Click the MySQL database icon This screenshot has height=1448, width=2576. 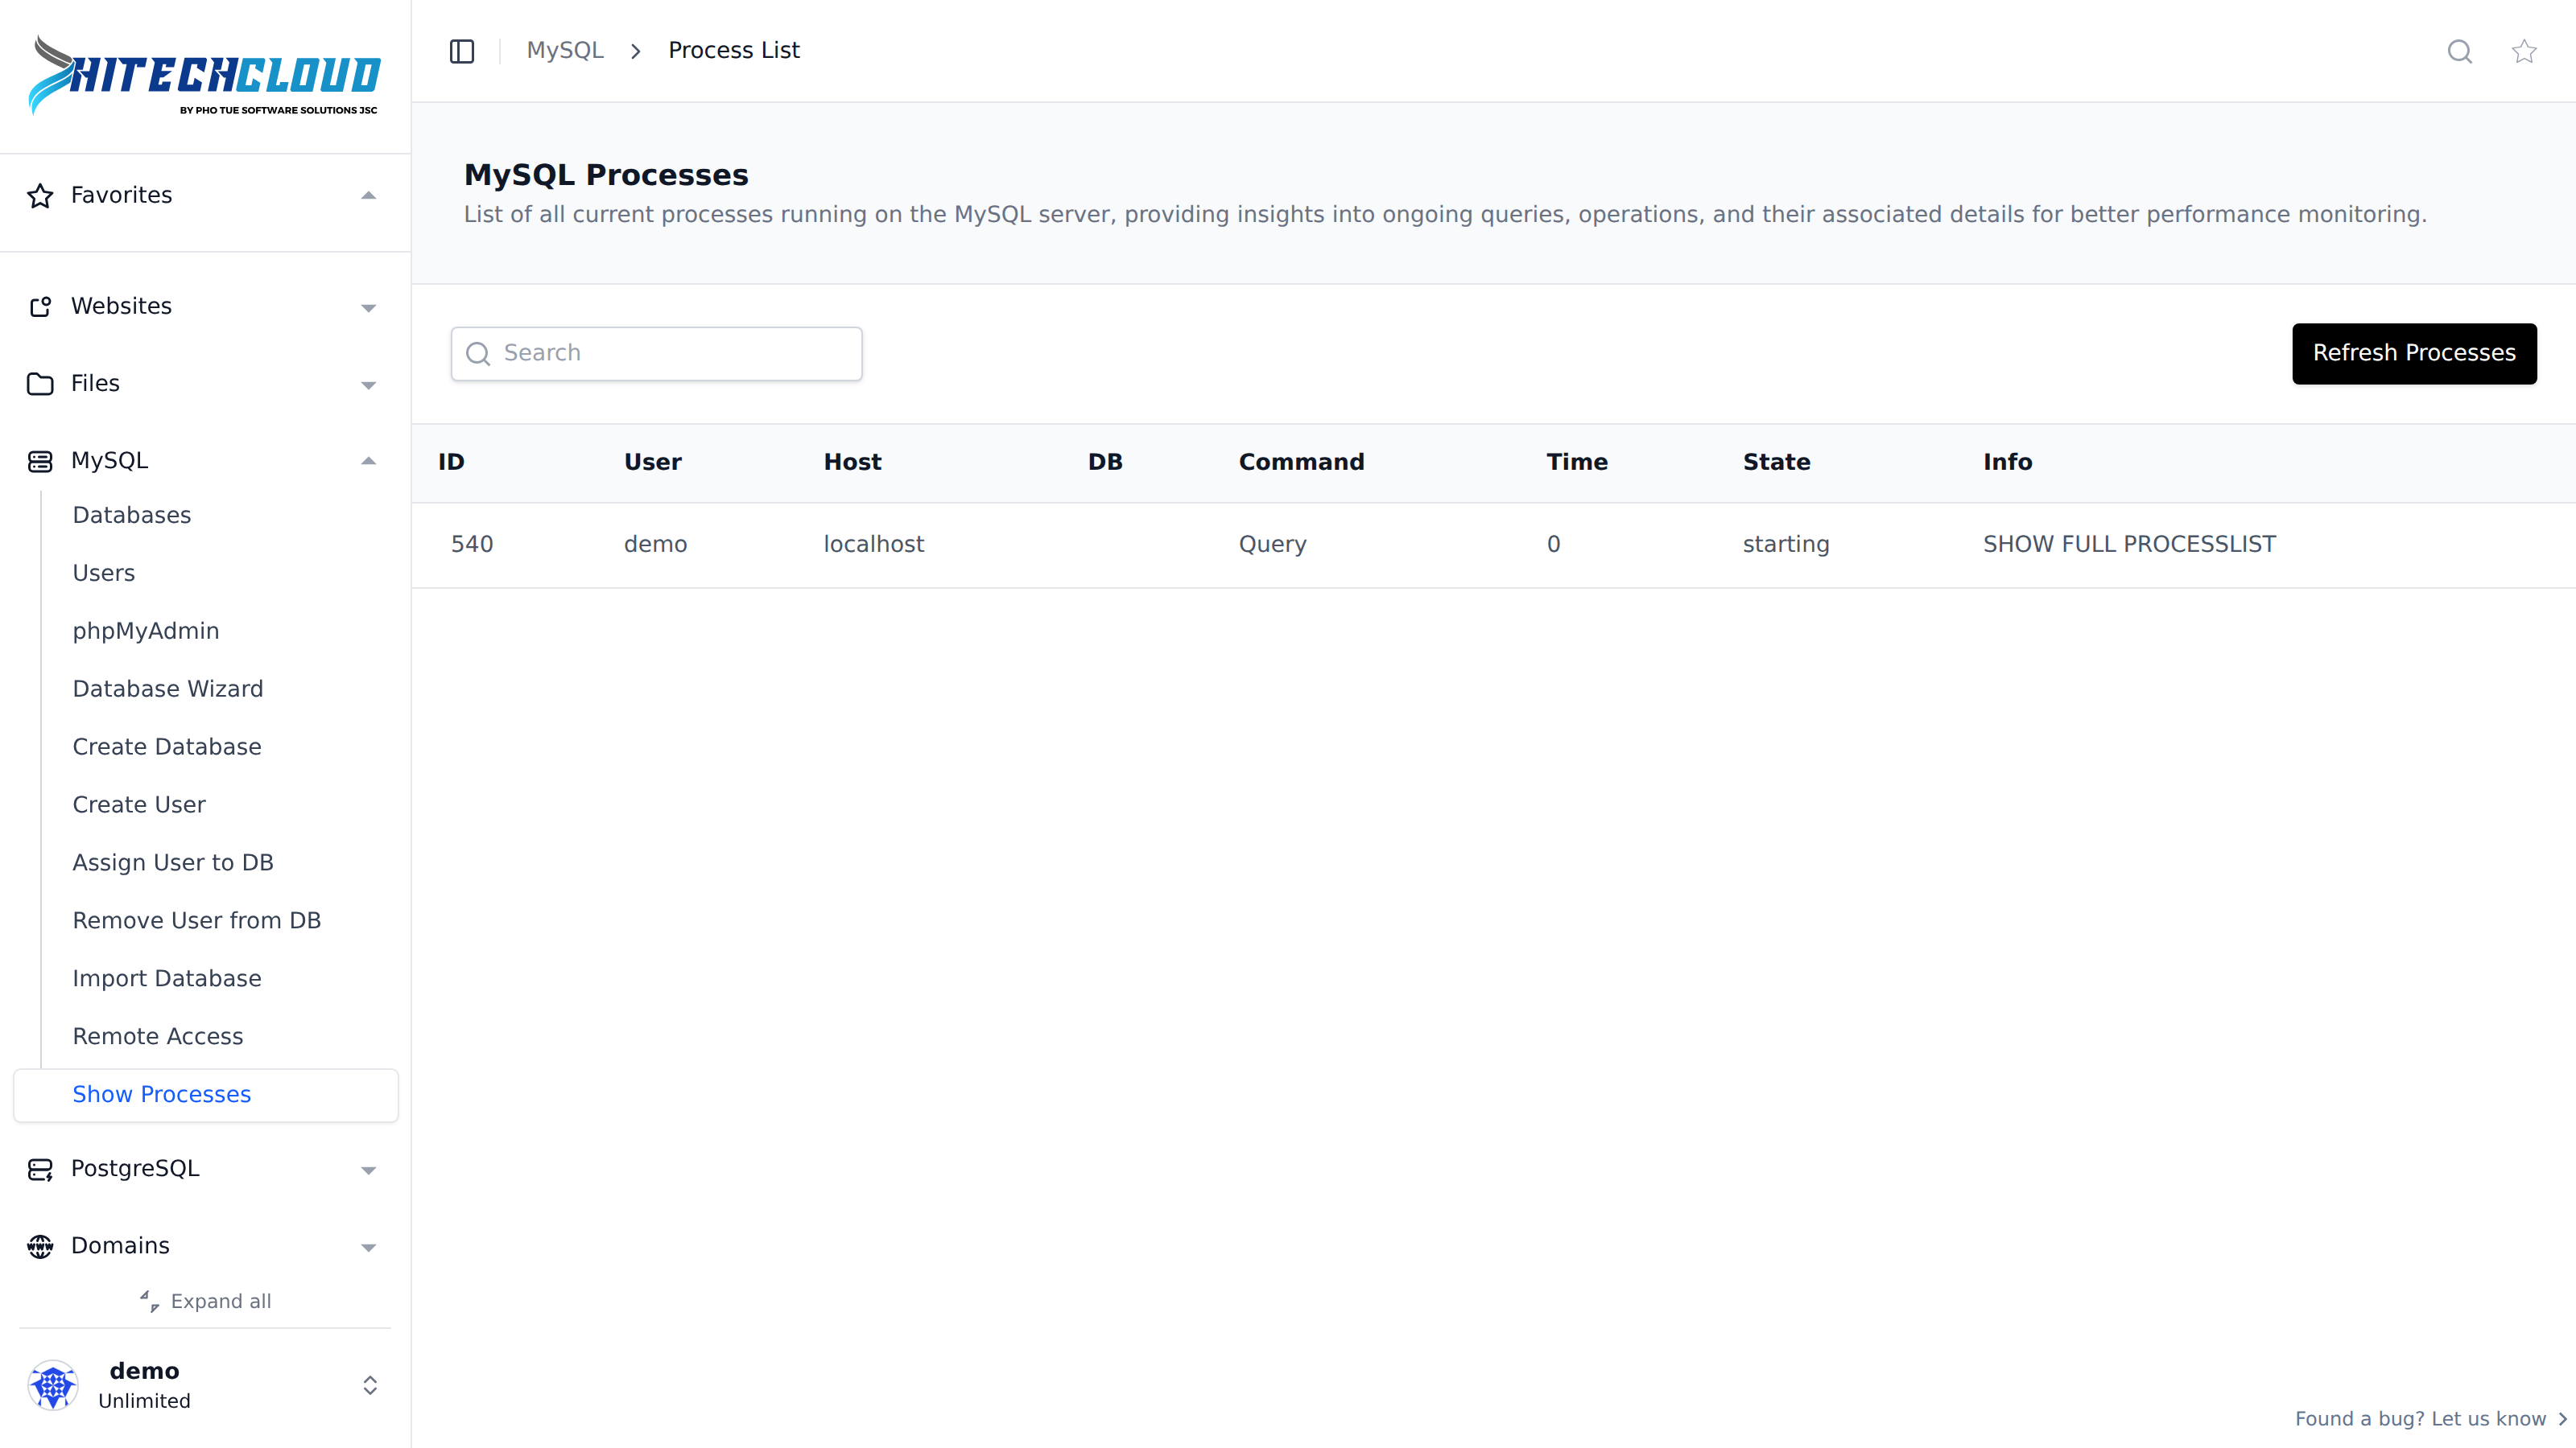(40, 461)
